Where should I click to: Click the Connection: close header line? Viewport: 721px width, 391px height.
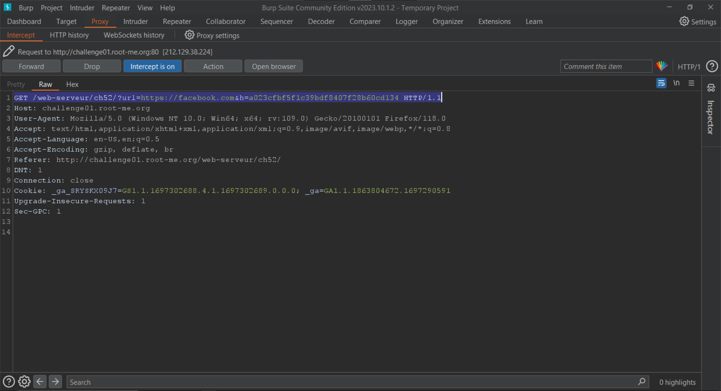coord(54,180)
